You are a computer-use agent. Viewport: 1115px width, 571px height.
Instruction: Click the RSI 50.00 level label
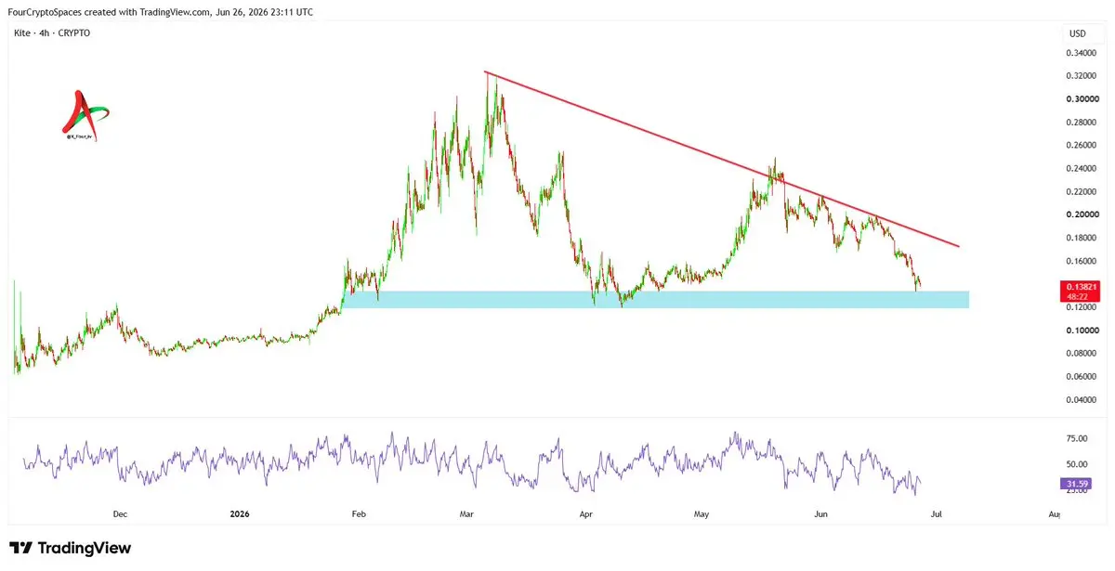(x=1077, y=464)
